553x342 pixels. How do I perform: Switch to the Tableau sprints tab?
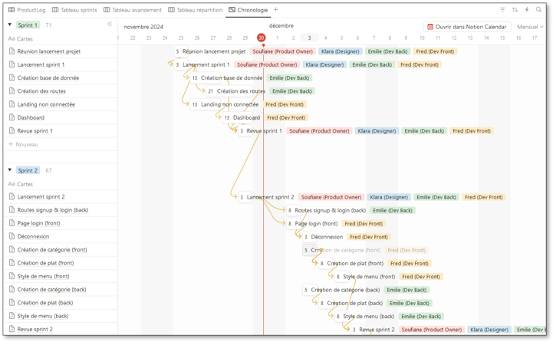click(74, 10)
